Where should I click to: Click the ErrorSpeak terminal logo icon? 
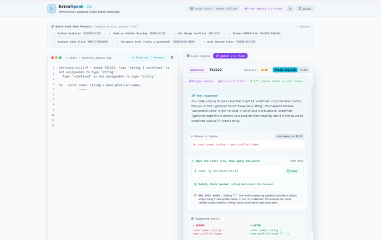[x=52, y=9]
